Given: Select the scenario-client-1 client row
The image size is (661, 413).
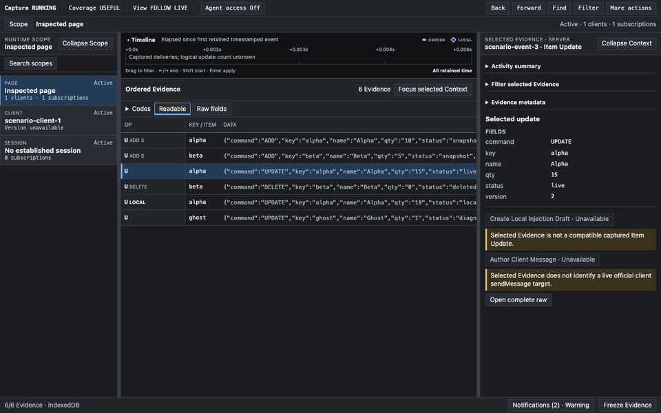Looking at the screenshot, I should coord(59,120).
